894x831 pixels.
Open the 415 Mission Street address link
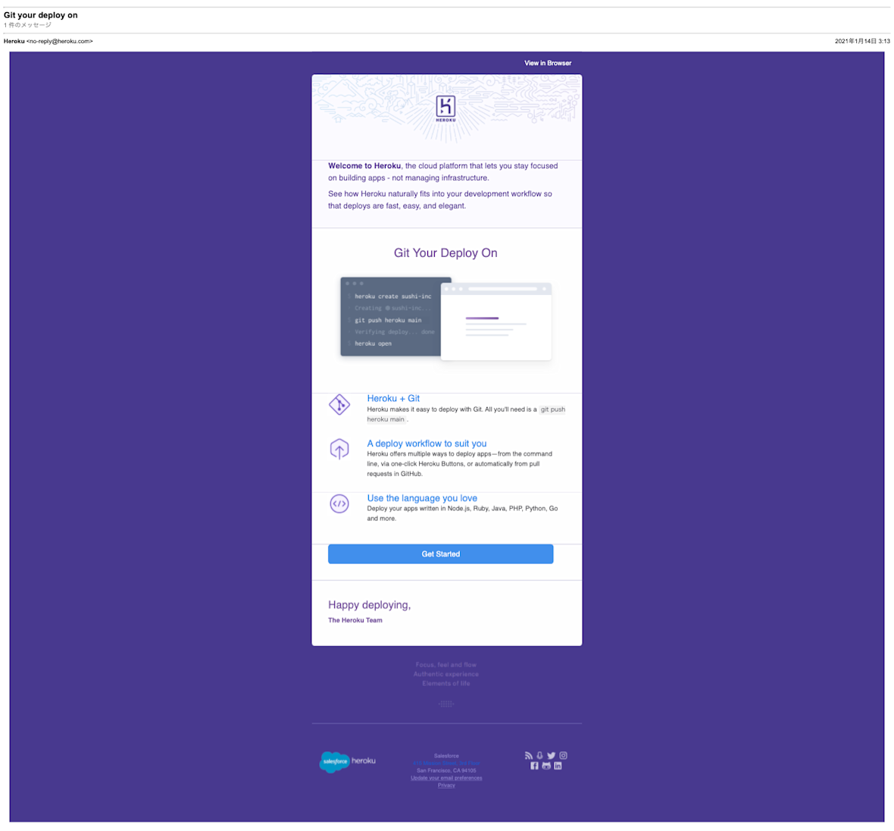(446, 763)
